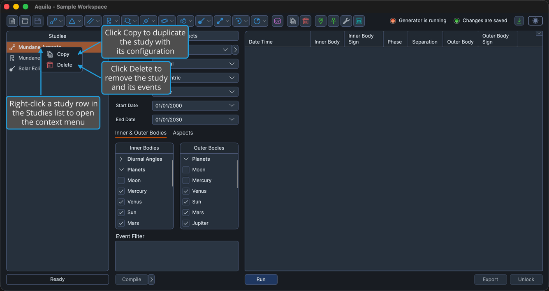Switch to the Aspects tab
The height and width of the screenshot is (291, 549).
tap(183, 133)
